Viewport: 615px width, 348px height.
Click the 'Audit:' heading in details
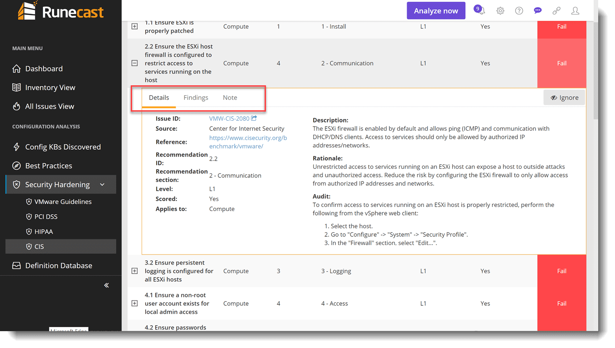click(x=321, y=196)
